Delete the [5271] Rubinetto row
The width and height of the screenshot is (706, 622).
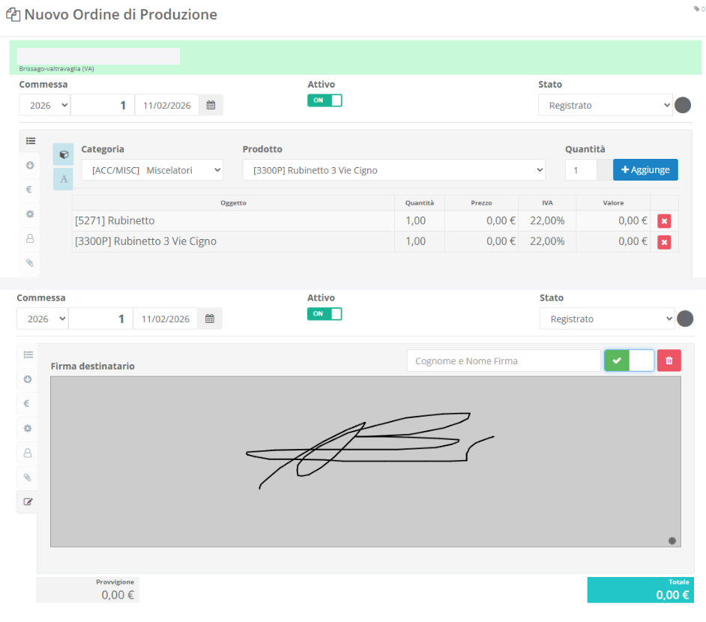click(x=664, y=221)
